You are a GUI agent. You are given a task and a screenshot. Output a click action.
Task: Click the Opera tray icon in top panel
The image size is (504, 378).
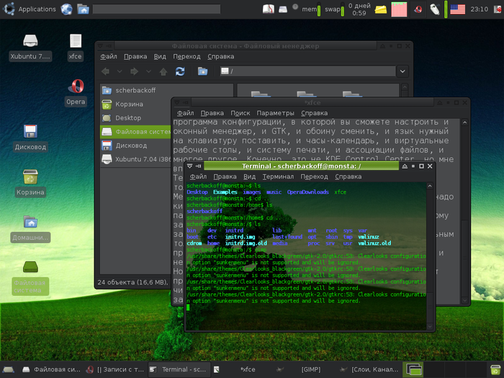(418, 9)
